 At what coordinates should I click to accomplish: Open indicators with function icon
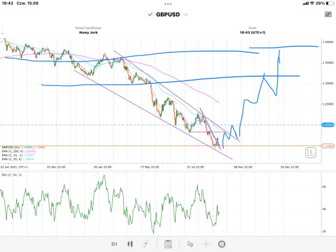tap(146, 244)
